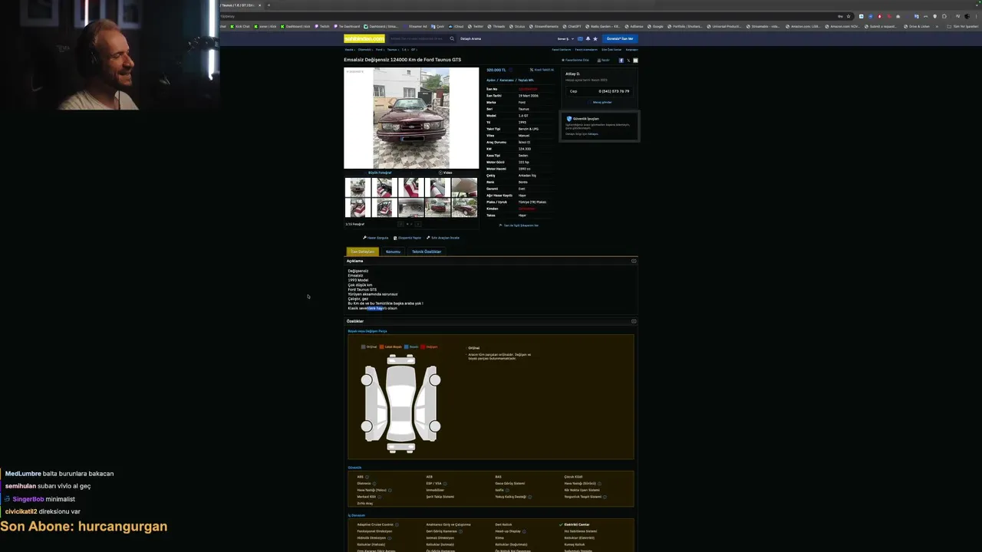The image size is (982, 552).
Task: Click the seller phone number
Action: [614, 91]
